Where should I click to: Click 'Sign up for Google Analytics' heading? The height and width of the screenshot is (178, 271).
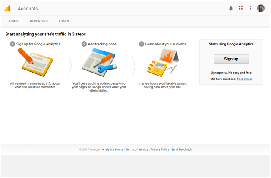pyautogui.click(x=38, y=44)
